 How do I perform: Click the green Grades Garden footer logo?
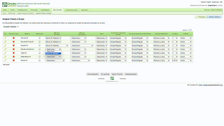click(112, 78)
